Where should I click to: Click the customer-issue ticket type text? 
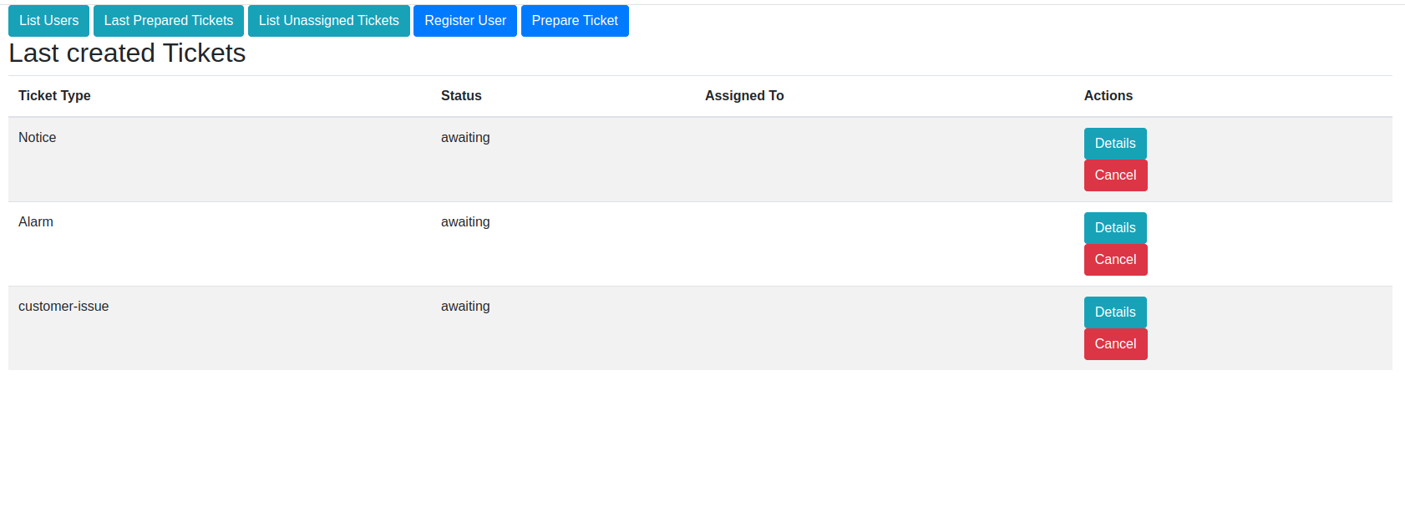coord(63,307)
